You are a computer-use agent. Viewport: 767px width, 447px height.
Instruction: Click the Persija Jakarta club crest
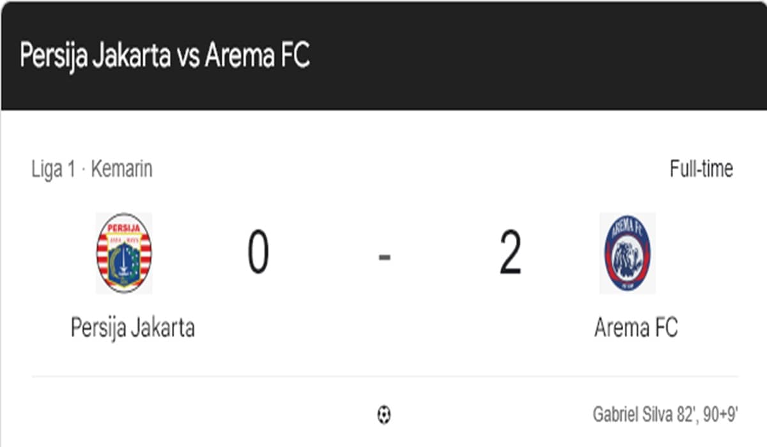coord(124,254)
